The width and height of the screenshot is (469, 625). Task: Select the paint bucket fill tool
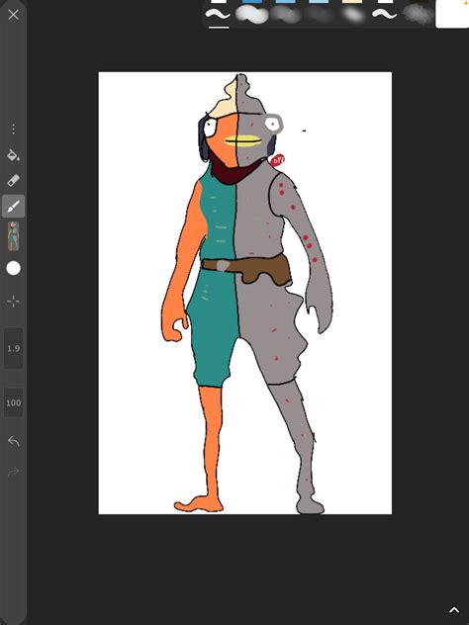click(14, 155)
